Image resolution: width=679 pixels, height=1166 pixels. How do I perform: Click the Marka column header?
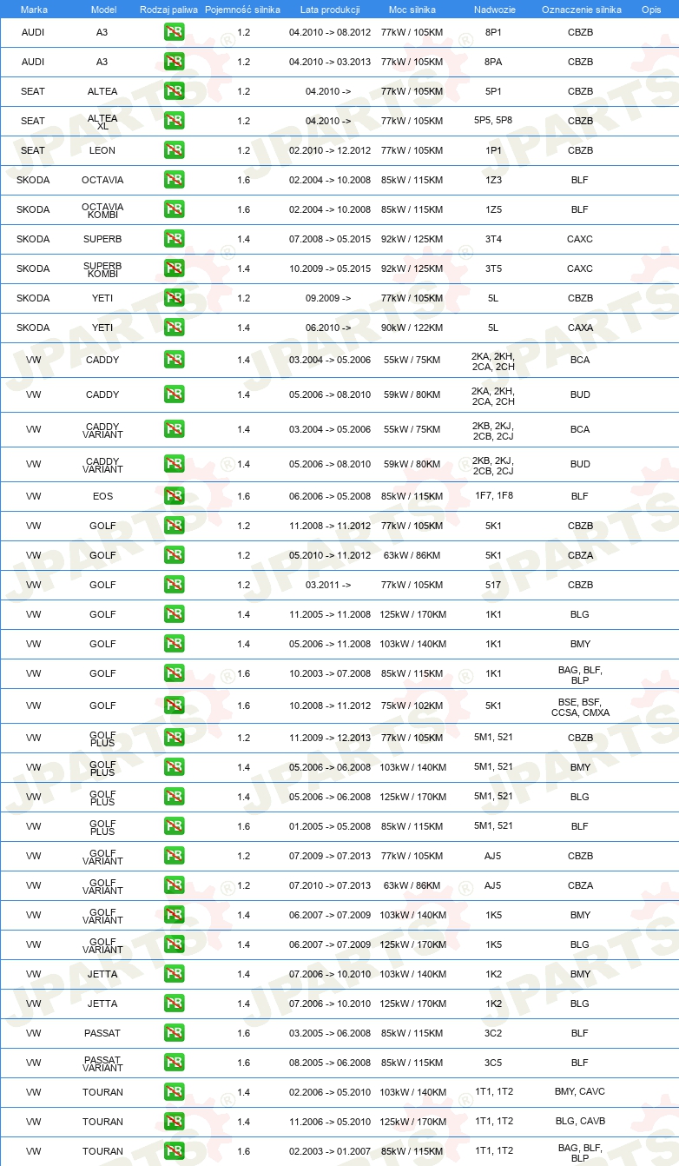(x=34, y=9)
